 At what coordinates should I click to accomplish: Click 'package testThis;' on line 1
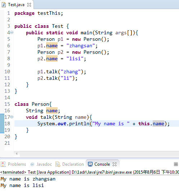[39, 13]
